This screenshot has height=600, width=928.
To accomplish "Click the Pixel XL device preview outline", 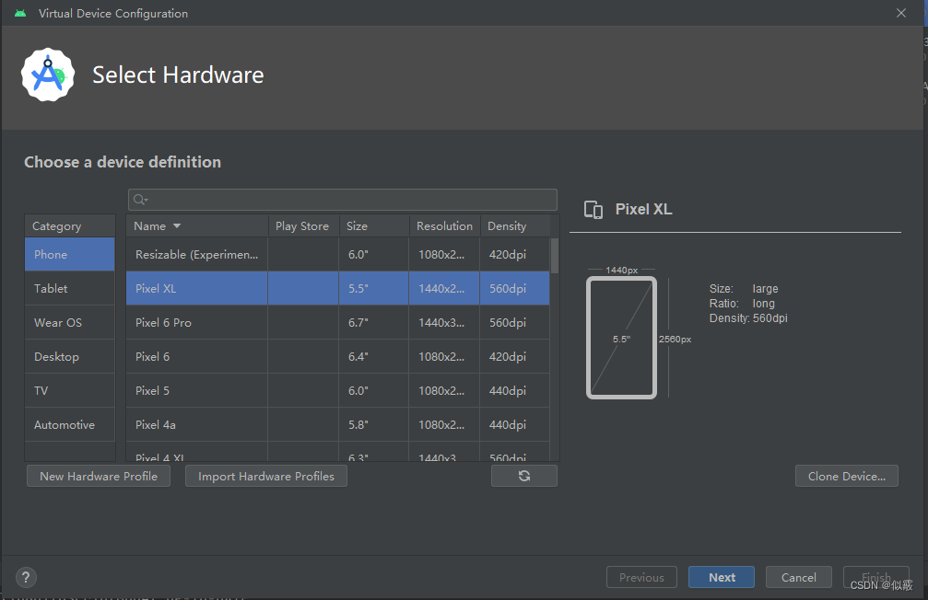I will coord(621,338).
